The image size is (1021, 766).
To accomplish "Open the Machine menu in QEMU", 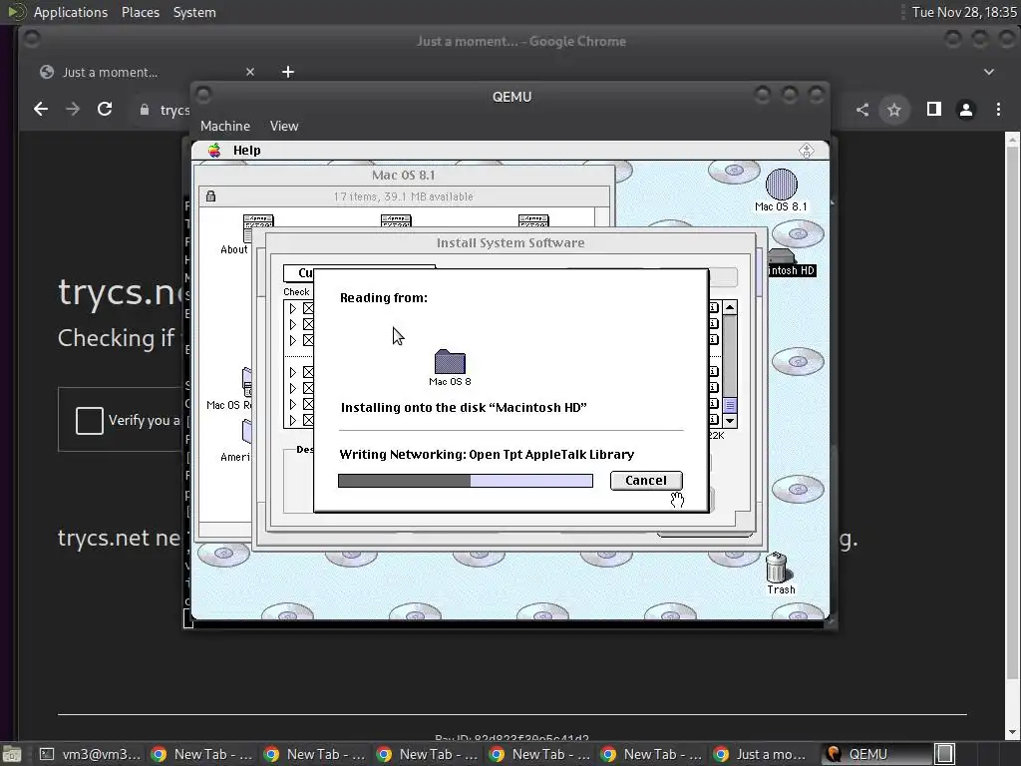I will point(224,126).
